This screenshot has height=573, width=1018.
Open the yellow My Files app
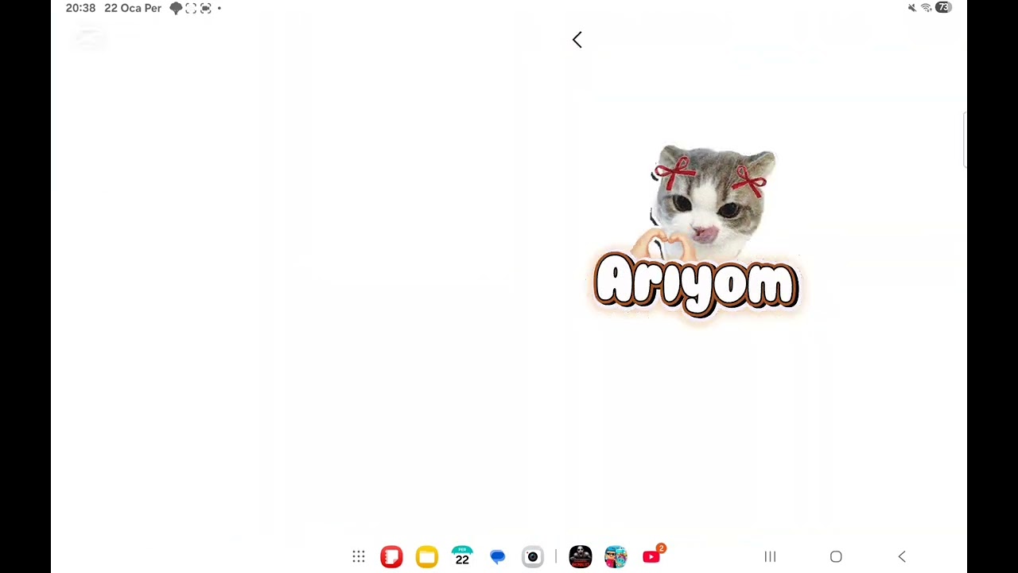427,556
